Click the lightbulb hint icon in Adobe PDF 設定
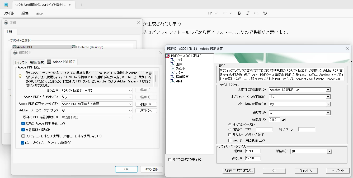Viewport: 353px width, 178px height. [20, 76]
